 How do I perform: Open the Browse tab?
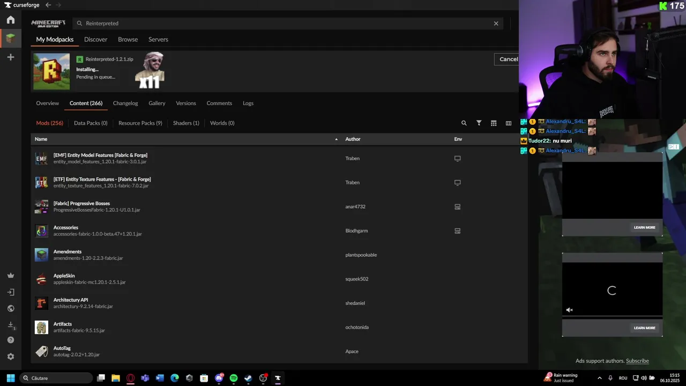tap(128, 40)
